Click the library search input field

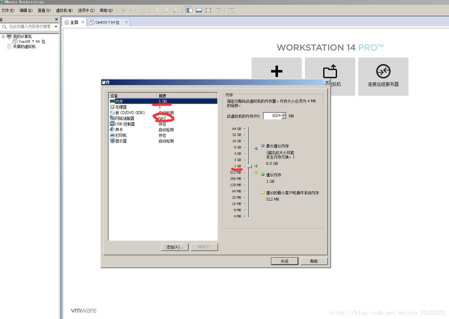point(30,27)
